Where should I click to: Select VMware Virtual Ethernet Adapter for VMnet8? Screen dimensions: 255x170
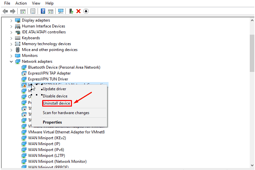point(66,132)
